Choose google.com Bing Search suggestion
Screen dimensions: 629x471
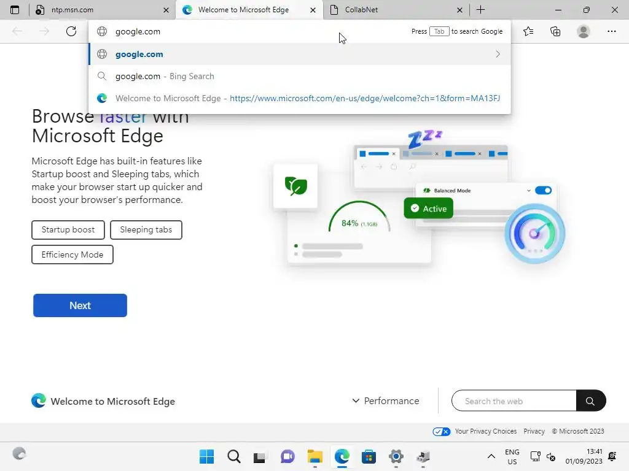click(x=300, y=76)
